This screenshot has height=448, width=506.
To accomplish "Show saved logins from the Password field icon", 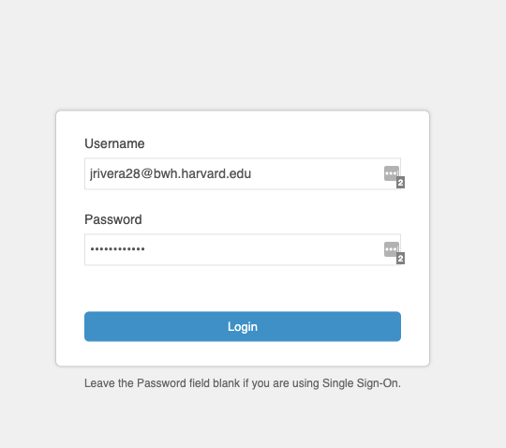I will 392,249.
